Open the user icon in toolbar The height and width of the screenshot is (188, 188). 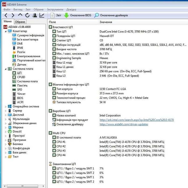pos(35,15)
